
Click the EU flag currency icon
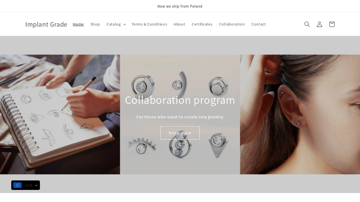click(18, 185)
